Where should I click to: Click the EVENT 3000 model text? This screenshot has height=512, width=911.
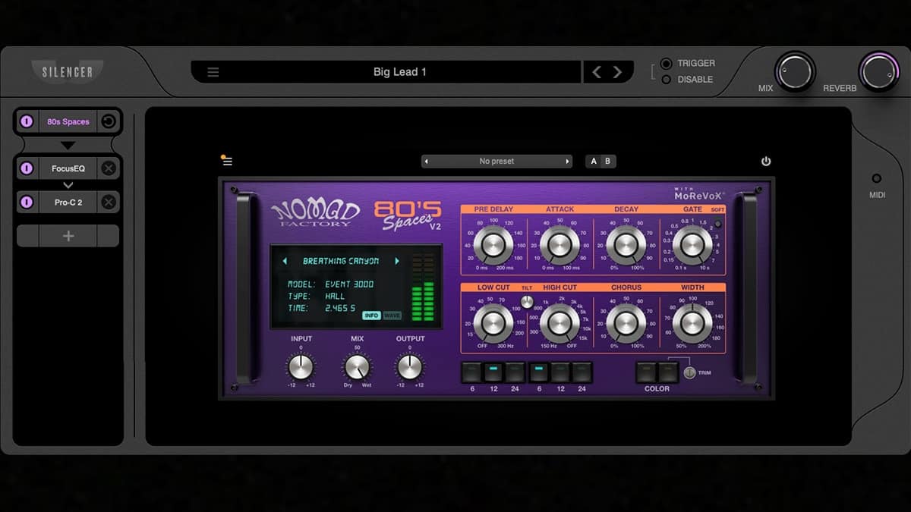coord(350,284)
